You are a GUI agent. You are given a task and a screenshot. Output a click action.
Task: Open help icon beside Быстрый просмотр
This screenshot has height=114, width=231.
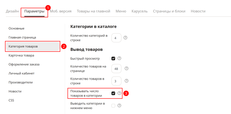pos(119,58)
